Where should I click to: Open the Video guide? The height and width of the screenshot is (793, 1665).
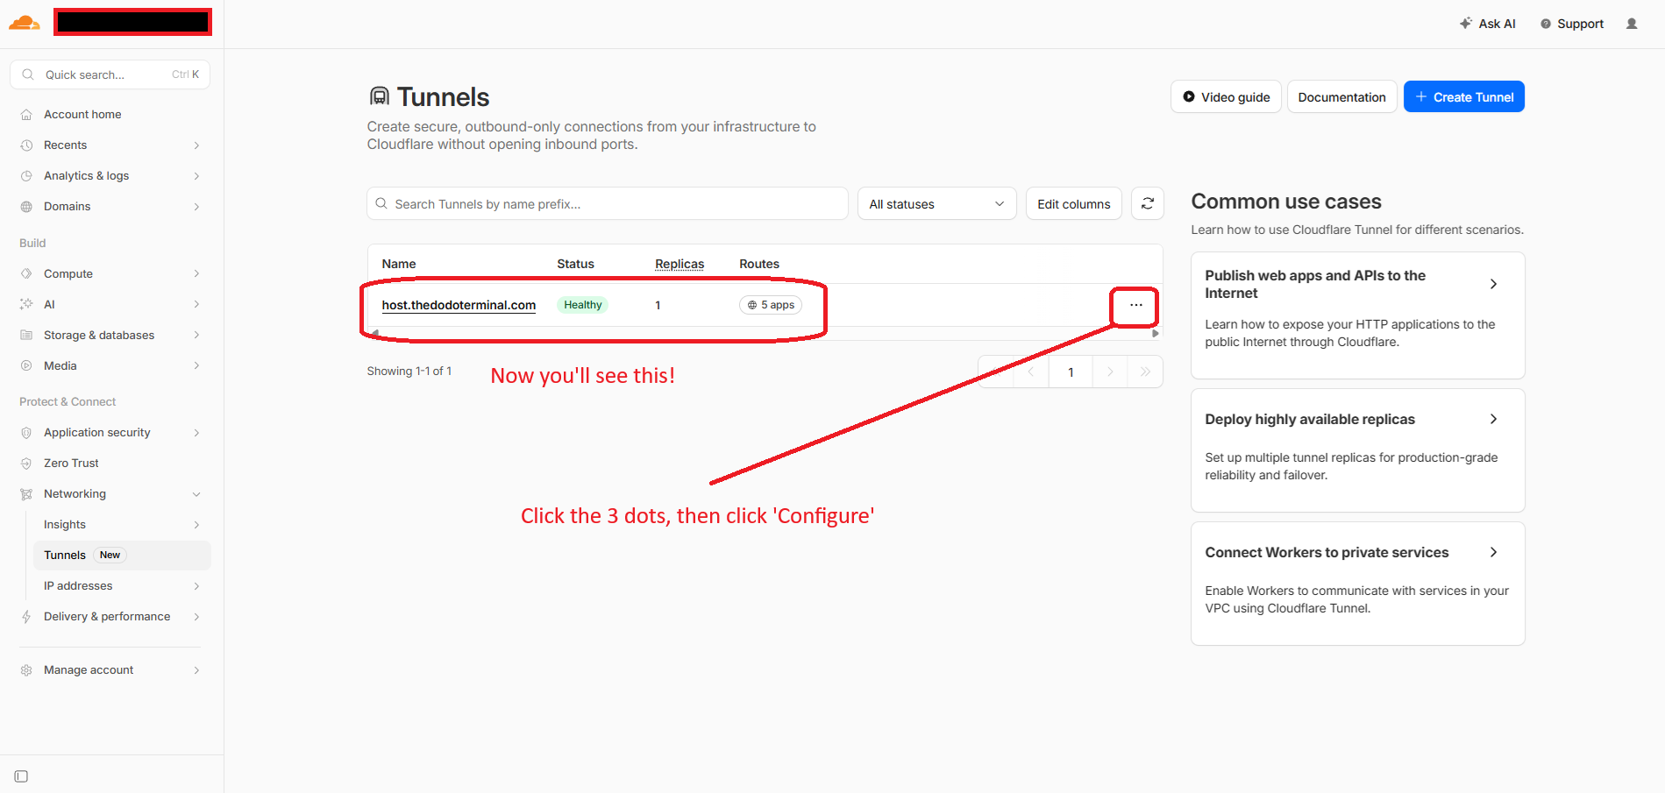[1226, 96]
